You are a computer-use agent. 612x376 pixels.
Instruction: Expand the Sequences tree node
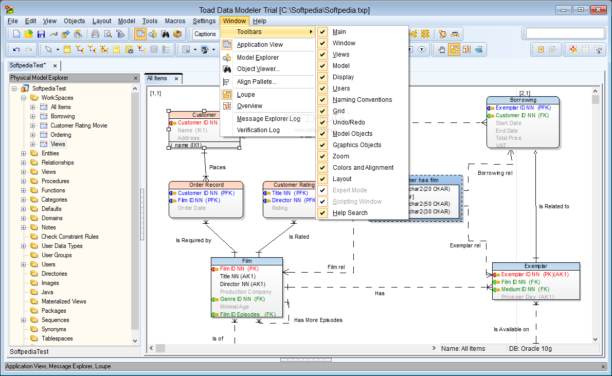(24, 320)
